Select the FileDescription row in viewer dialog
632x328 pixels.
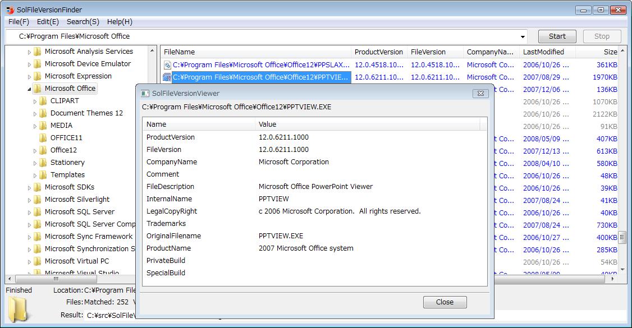314,186
